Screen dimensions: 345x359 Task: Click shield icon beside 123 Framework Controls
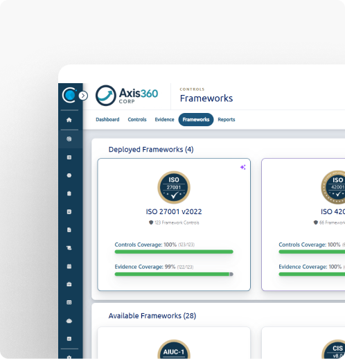pos(151,222)
